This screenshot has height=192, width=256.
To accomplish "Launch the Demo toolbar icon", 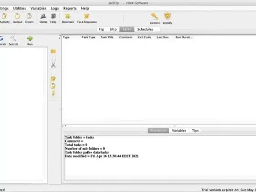I will pos(43,18).
